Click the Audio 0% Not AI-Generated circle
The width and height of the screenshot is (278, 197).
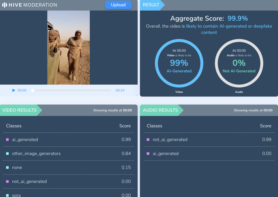(x=239, y=63)
